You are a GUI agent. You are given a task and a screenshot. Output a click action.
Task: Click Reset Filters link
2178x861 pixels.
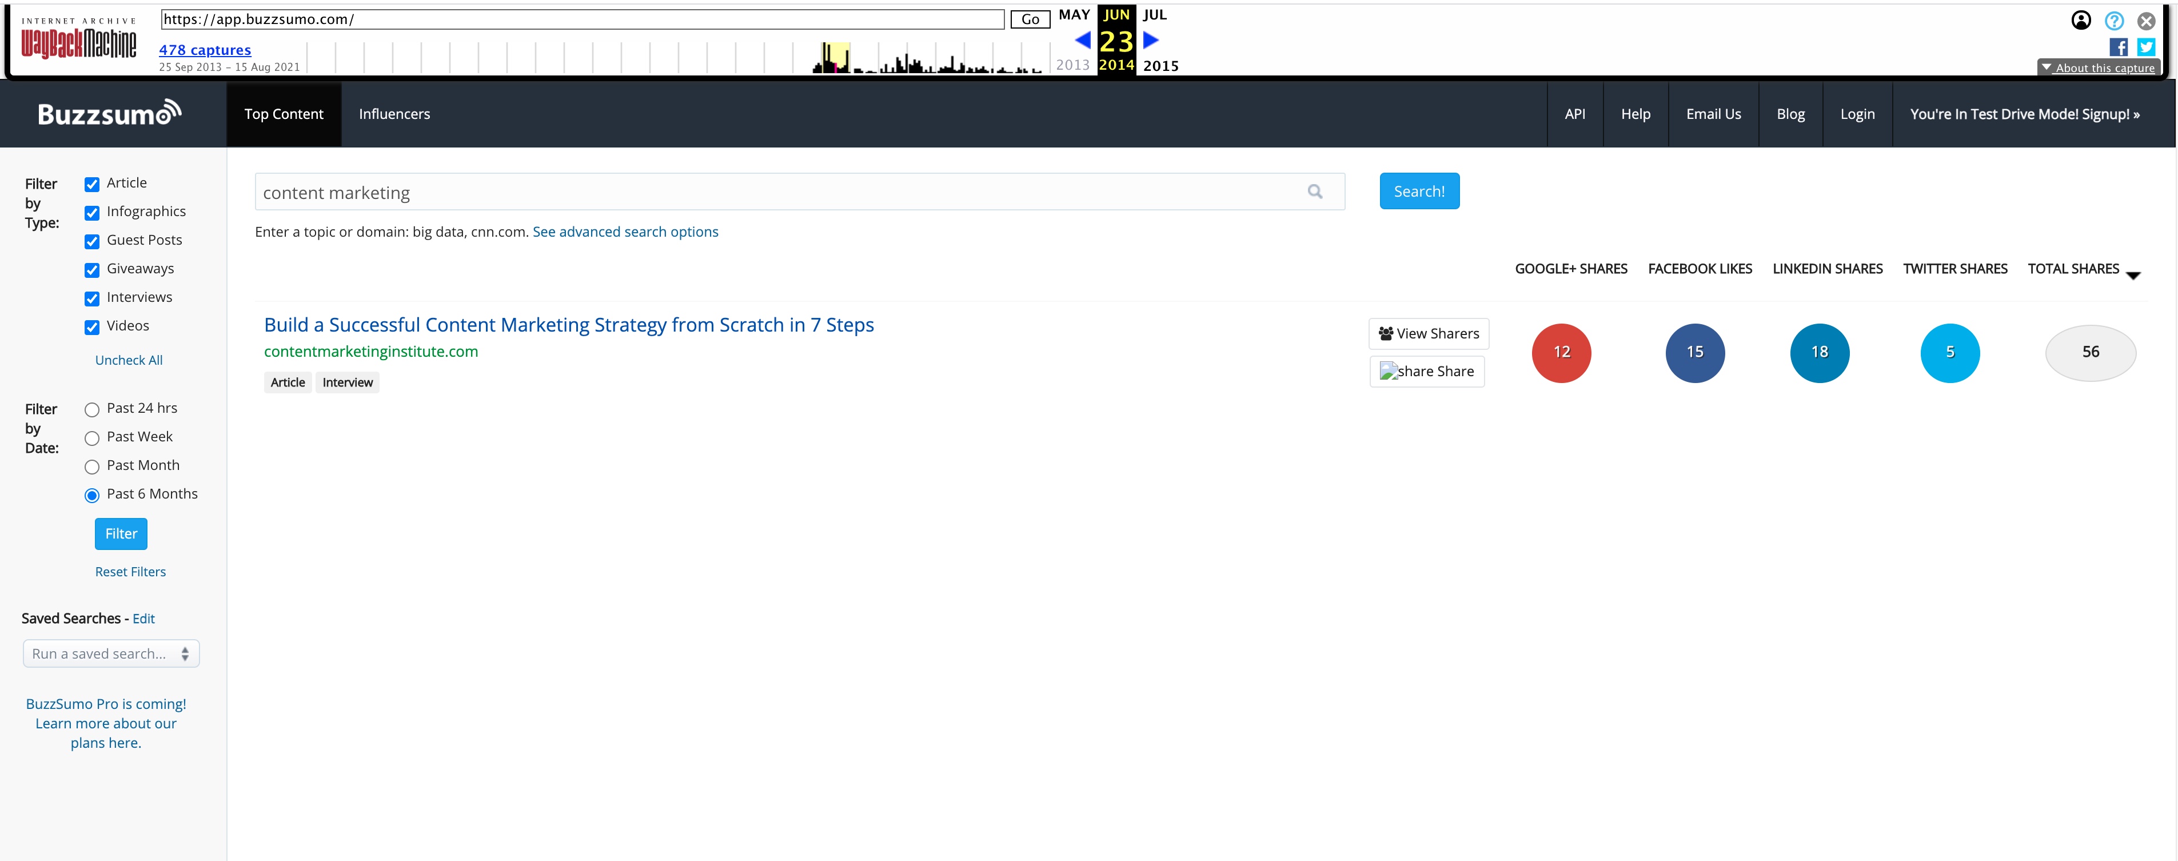[x=130, y=572]
